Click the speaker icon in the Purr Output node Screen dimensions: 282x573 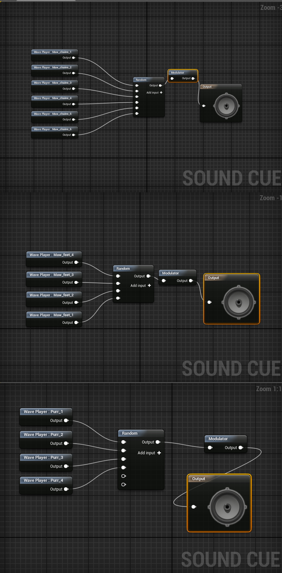(x=227, y=507)
